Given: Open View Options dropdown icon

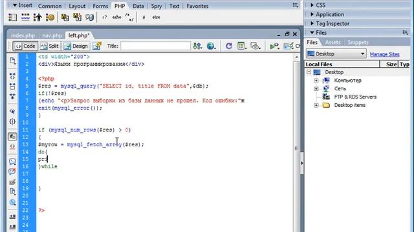Looking at the screenshot, I should [242, 46].
